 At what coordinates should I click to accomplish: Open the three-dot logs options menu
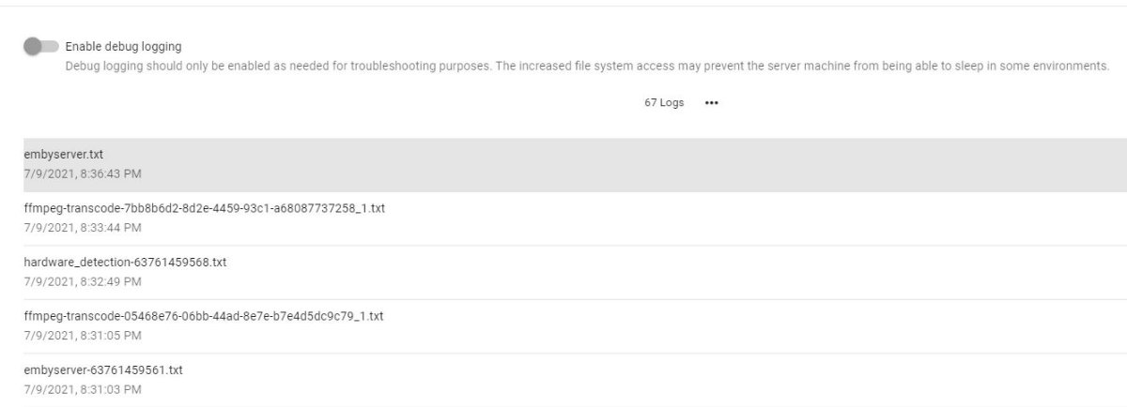click(x=711, y=103)
